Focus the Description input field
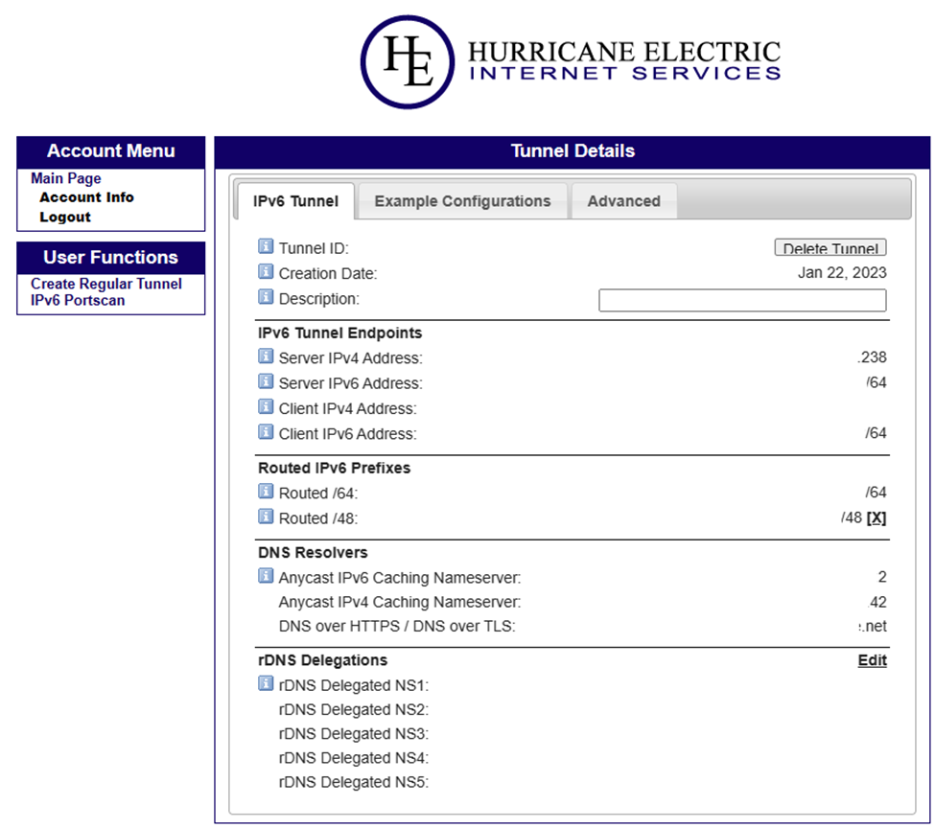935x828 pixels. click(742, 301)
